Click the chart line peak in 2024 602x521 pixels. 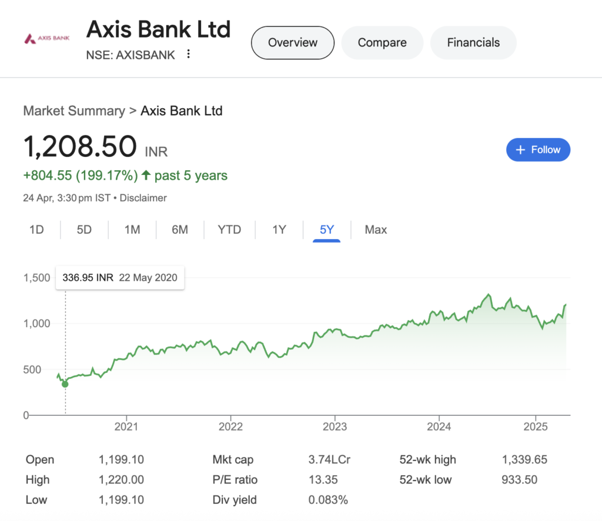pos(489,295)
